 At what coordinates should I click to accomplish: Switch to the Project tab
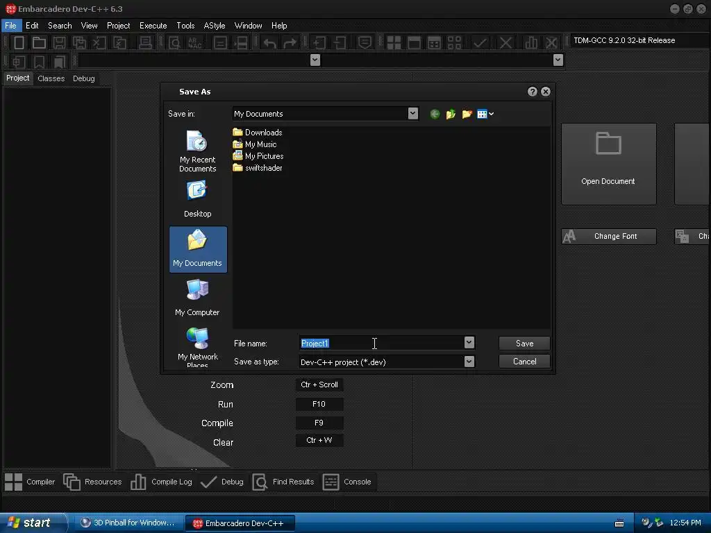click(17, 78)
